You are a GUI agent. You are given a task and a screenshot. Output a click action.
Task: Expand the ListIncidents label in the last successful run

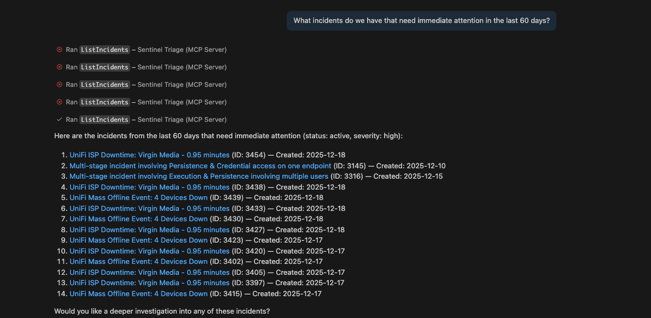click(x=104, y=120)
